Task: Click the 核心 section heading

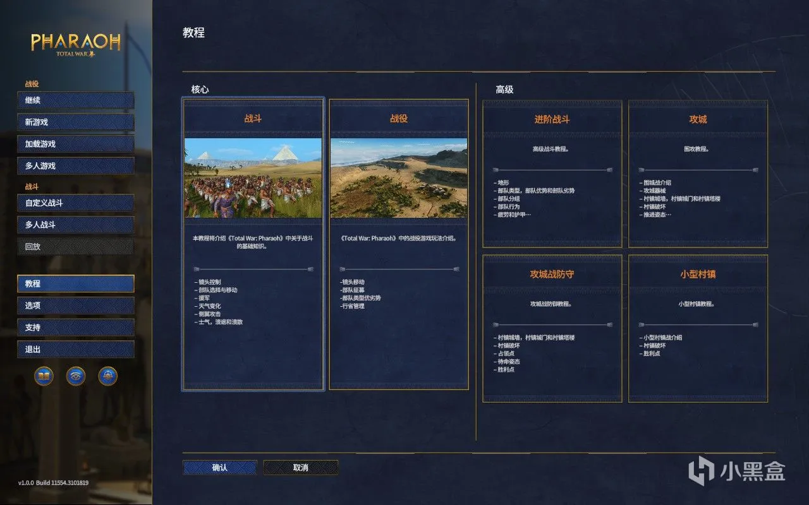Action: pos(200,90)
